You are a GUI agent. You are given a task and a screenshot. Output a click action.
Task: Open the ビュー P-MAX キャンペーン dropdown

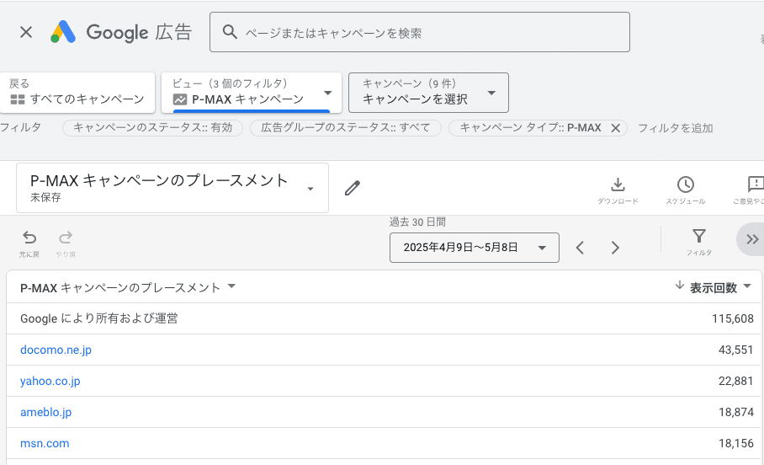click(252, 93)
